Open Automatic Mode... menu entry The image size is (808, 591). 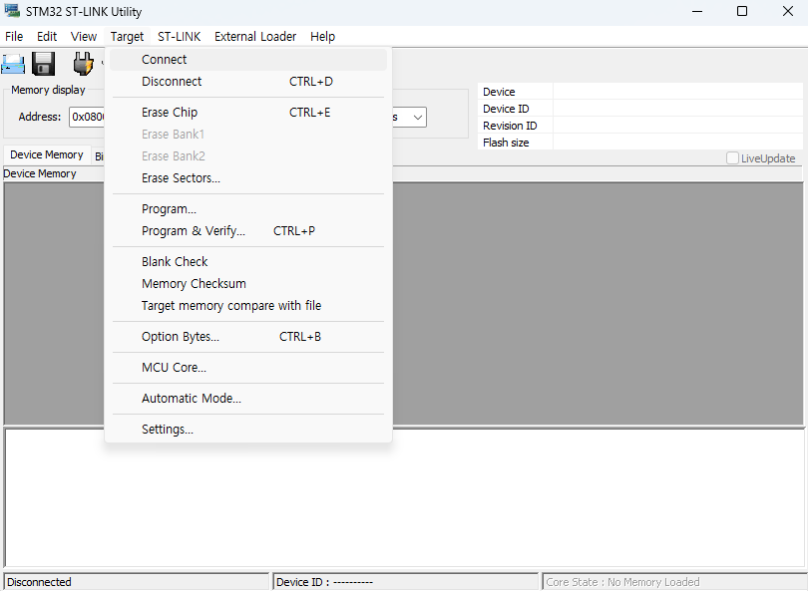(x=248, y=399)
